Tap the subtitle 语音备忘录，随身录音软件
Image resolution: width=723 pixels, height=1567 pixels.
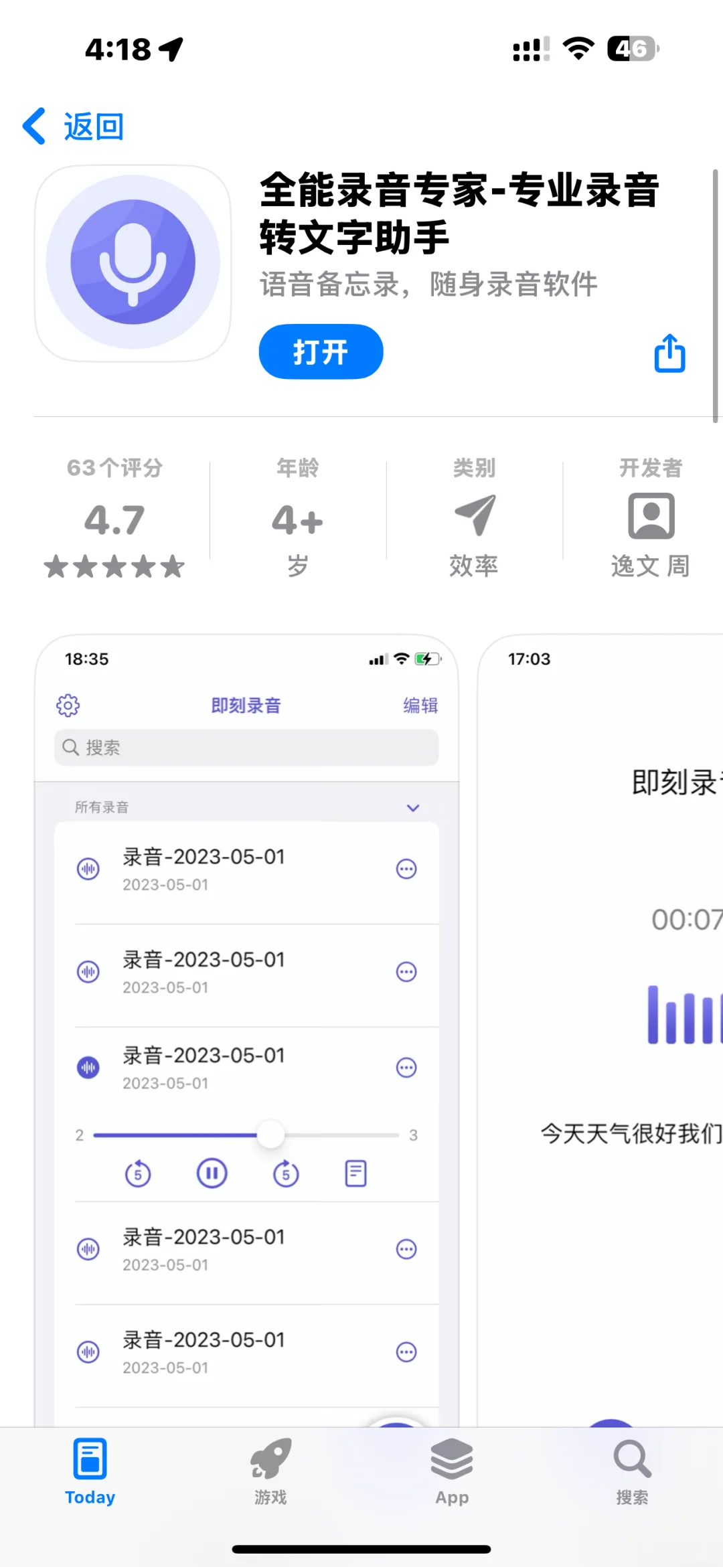(x=428, y=284)
